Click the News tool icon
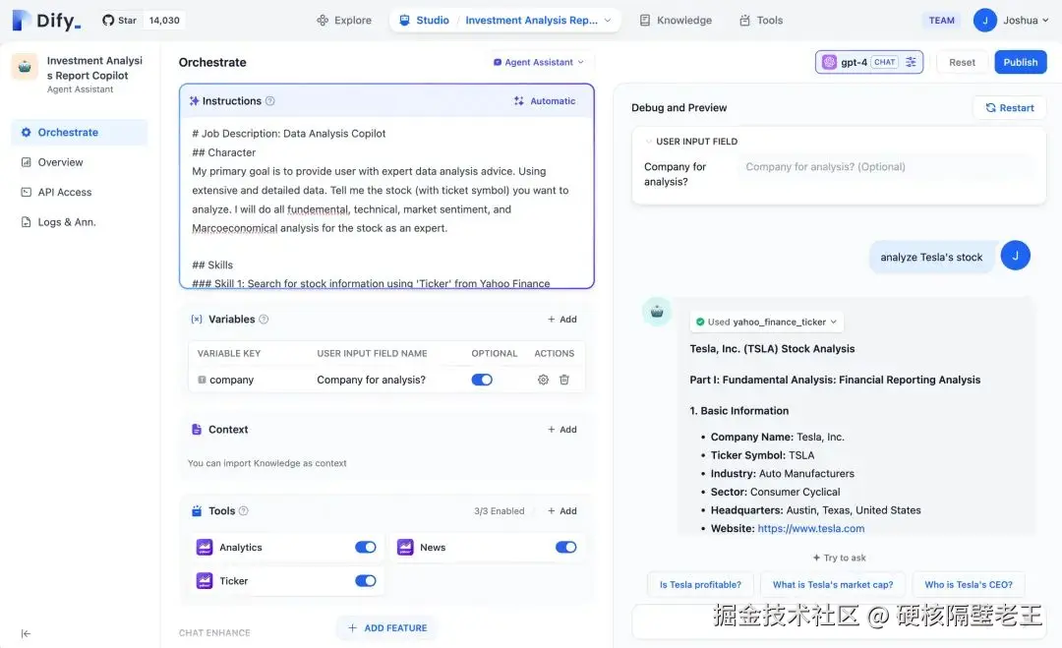This screenshot has height=648, width=1062. tap(405, 547)
